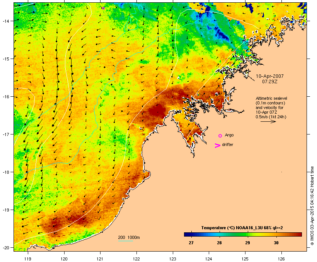This screenshot has width=317, height=262.
Task: Click the longitude label 125
Action: pos(245,259)
